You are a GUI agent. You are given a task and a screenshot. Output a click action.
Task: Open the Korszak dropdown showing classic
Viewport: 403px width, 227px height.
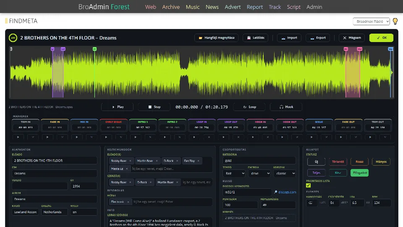pos(284,174)
